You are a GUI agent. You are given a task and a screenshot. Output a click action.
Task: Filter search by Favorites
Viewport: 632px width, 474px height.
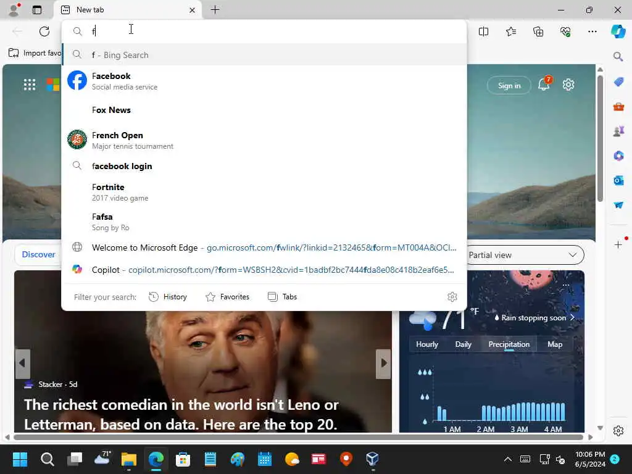point(227,297)
